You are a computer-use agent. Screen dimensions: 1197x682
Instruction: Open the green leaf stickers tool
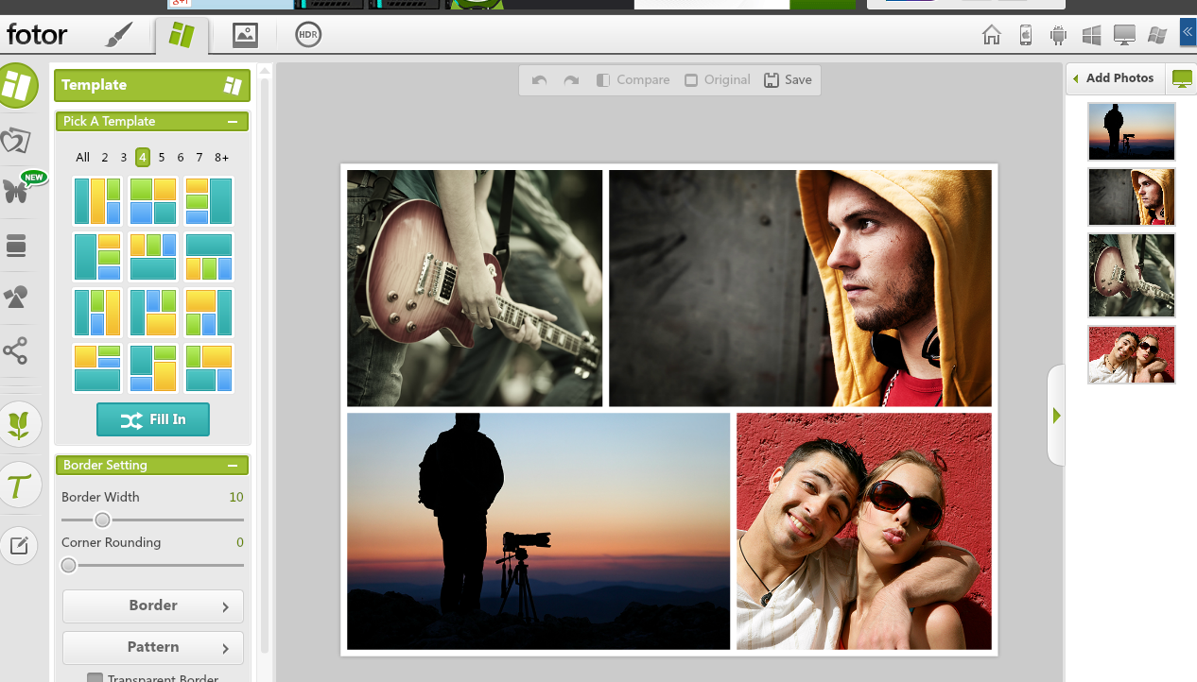19,424
